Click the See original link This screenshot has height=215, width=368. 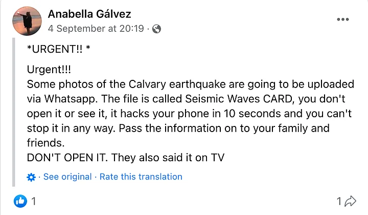(67, 177)
